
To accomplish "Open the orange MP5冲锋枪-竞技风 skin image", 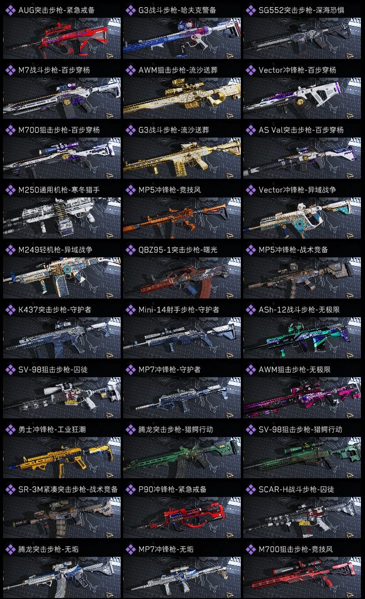I will tap(182, 218).
